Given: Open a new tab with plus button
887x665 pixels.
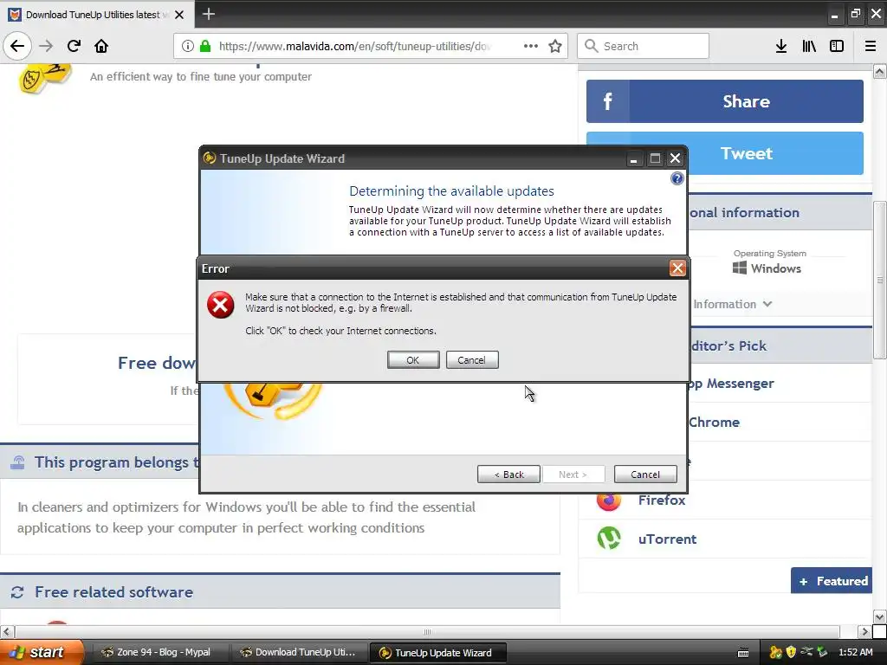Looking at the screenshot, I should 208,14.
